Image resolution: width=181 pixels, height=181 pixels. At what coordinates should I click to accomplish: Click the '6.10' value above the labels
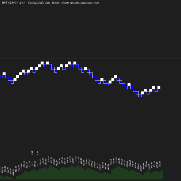click(x=38, y=153)
